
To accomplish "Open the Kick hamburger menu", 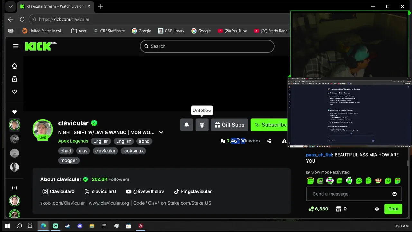I will pos(16,46).
